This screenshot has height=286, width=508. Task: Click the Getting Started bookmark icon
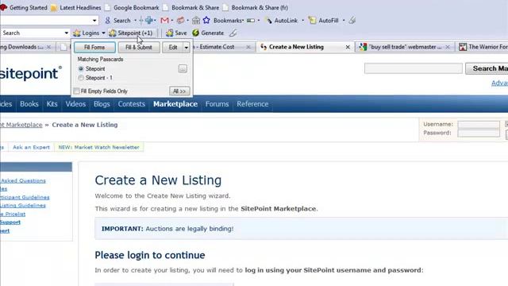tap(3, 7)
